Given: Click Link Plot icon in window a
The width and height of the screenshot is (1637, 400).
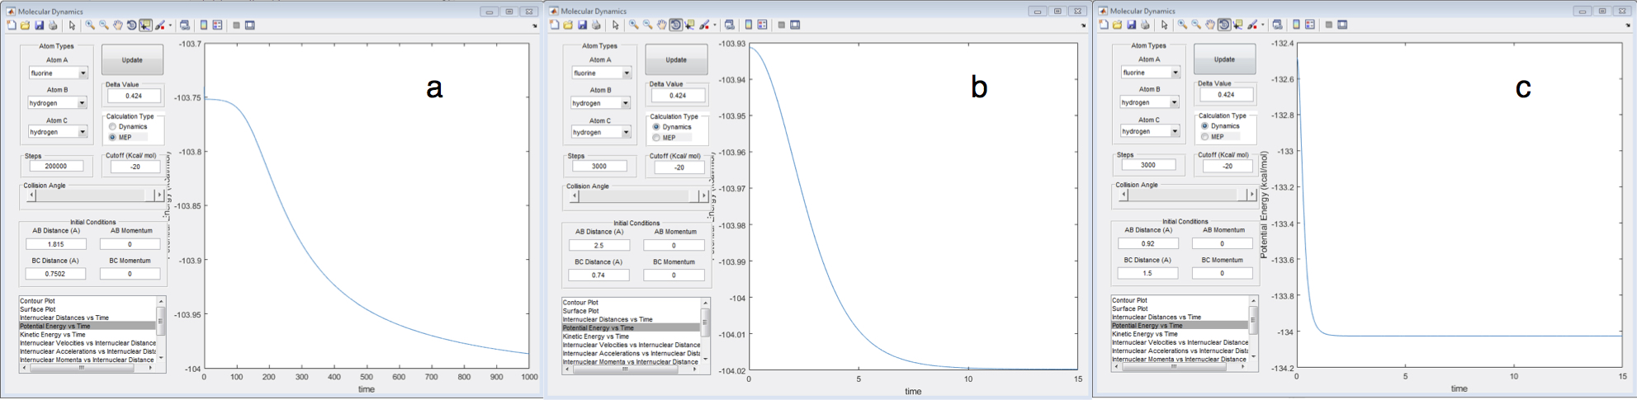Looking at the screenshot, I should (x=185, y=25).
